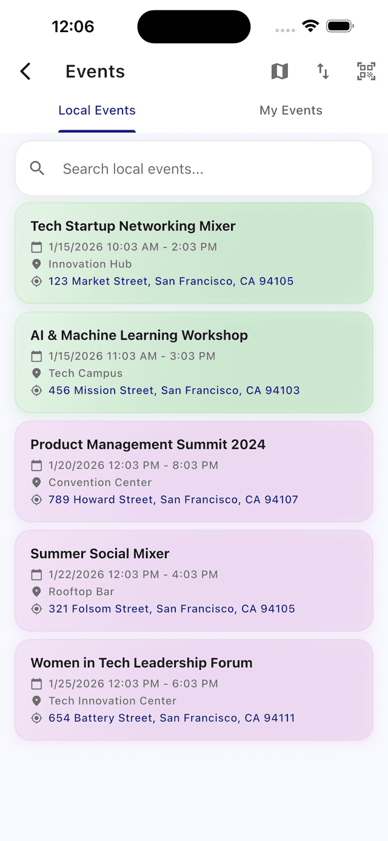Focus the Search local events field

206,169
